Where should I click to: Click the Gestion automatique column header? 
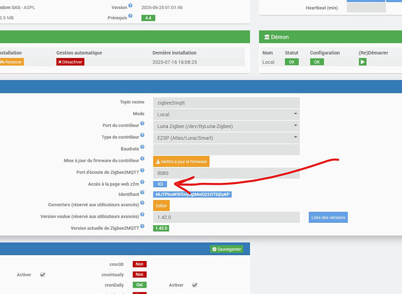(x=79, y=53)
